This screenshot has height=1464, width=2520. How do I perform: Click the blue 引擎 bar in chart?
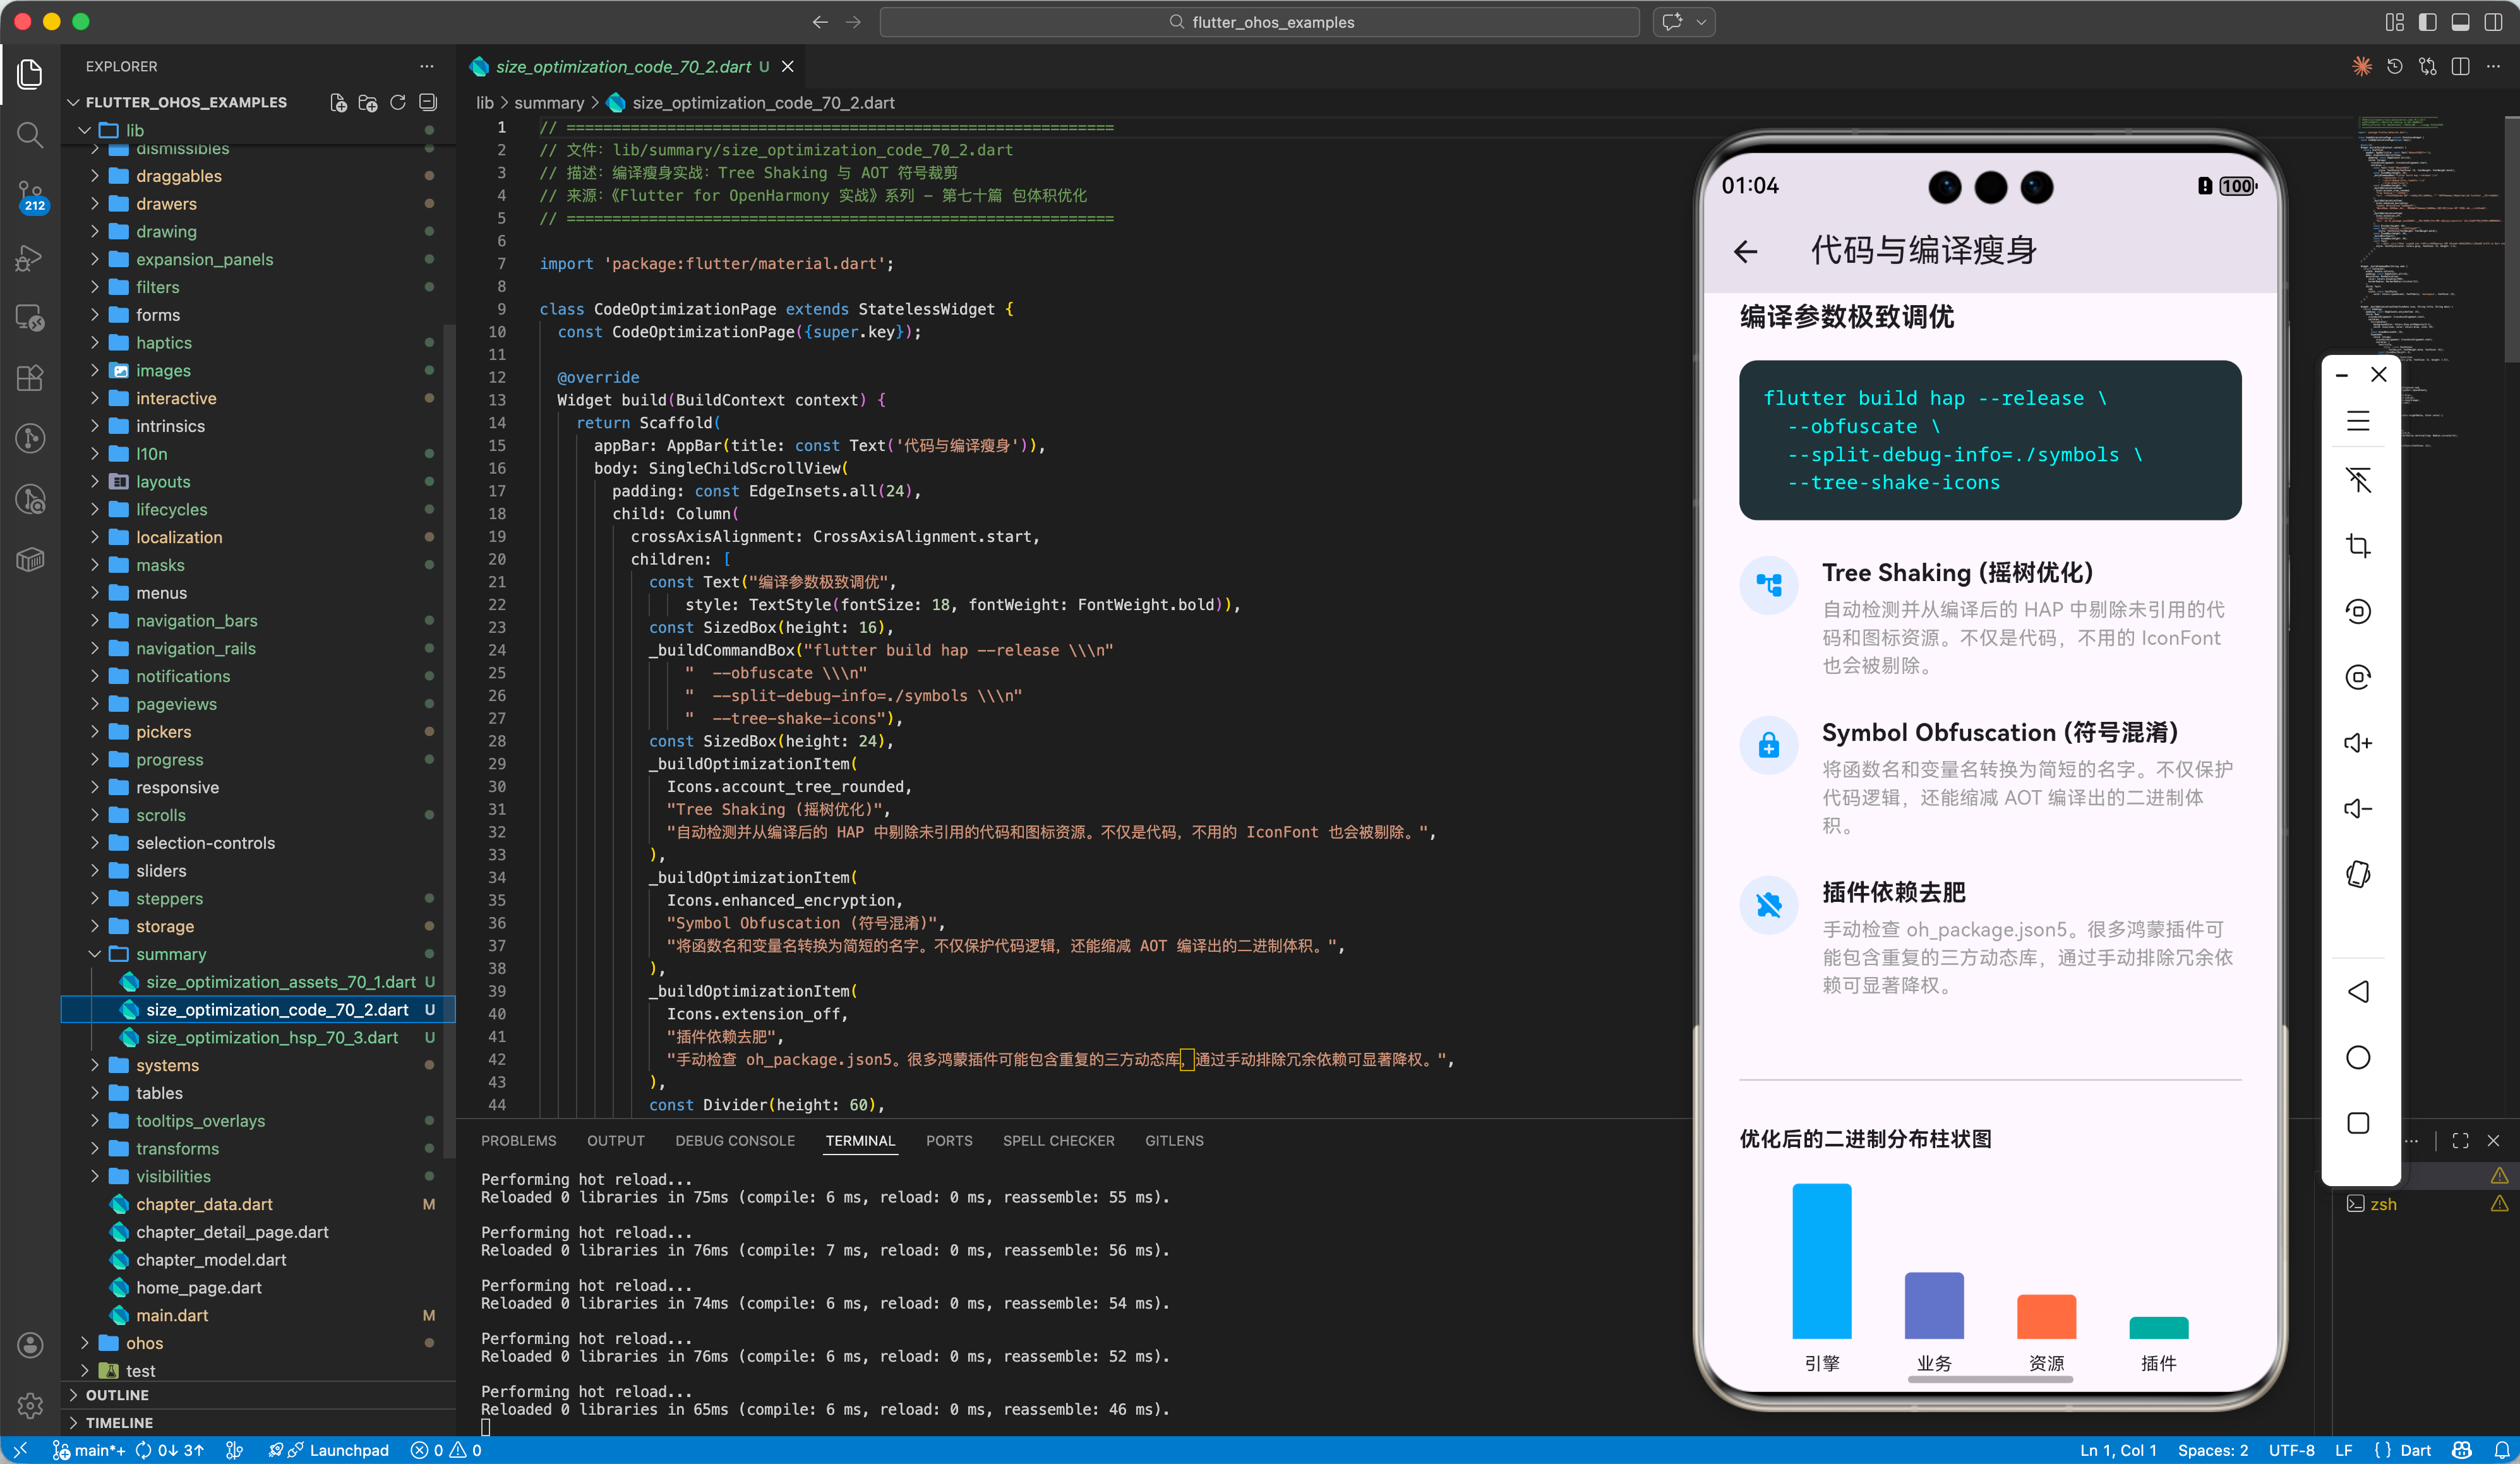1821,1260
